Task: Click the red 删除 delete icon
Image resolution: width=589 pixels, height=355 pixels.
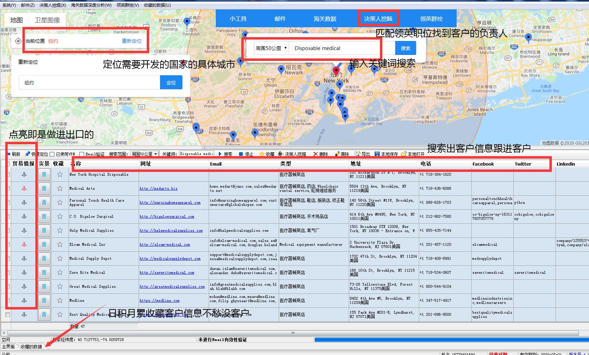Action: [316, 154]
